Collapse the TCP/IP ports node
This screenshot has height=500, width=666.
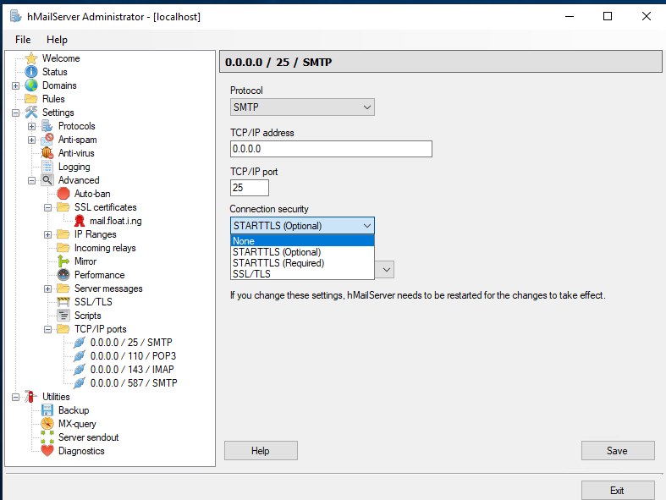tap(48, 330)
